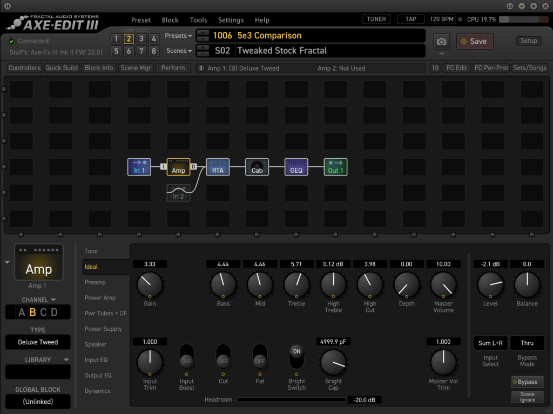Click the TAP tempo button
The height and width of the screenshot is (414, 553).
(410, 19)
